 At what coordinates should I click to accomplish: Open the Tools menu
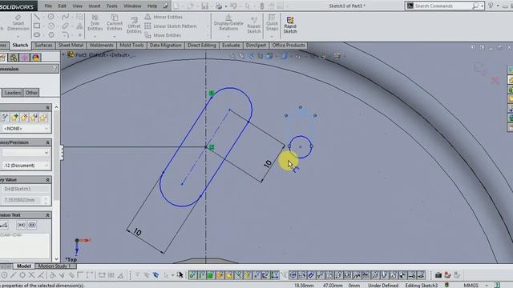pos(112,6)
